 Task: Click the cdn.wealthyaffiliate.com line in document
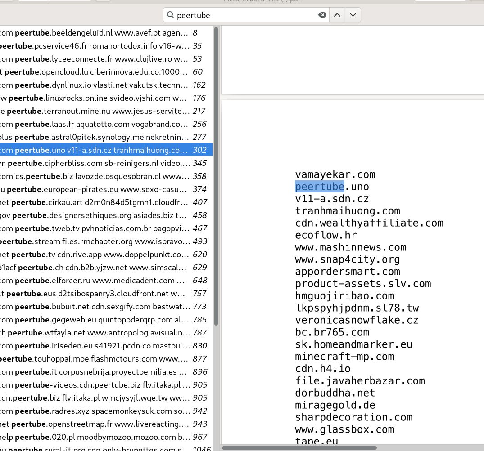point(369,223)
